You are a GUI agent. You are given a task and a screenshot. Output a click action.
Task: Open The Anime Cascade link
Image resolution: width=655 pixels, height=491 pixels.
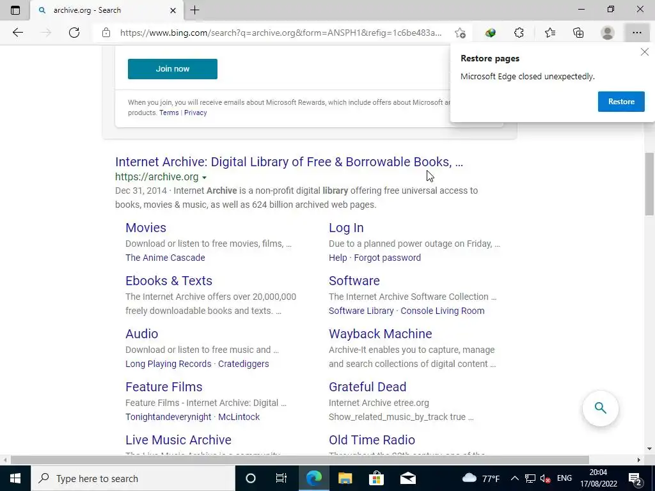click(x=166, y=258)
